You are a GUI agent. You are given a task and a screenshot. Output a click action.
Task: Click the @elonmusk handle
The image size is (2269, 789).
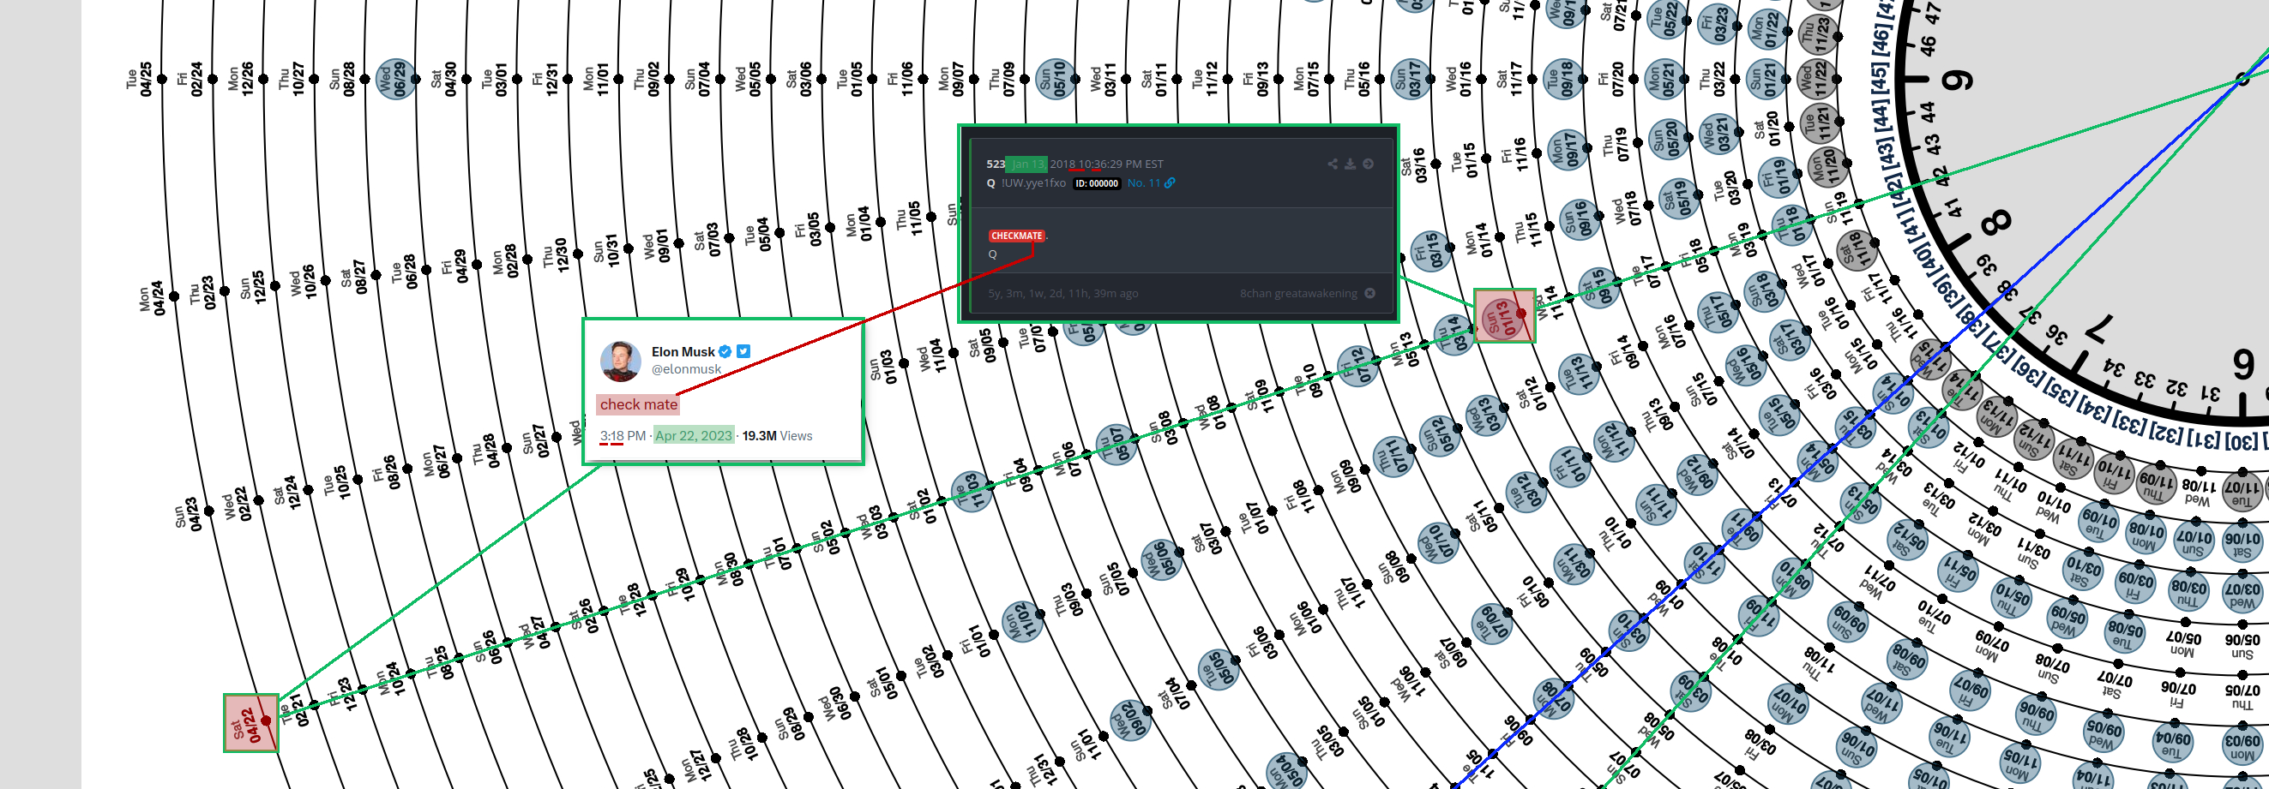tap(686, 369)
